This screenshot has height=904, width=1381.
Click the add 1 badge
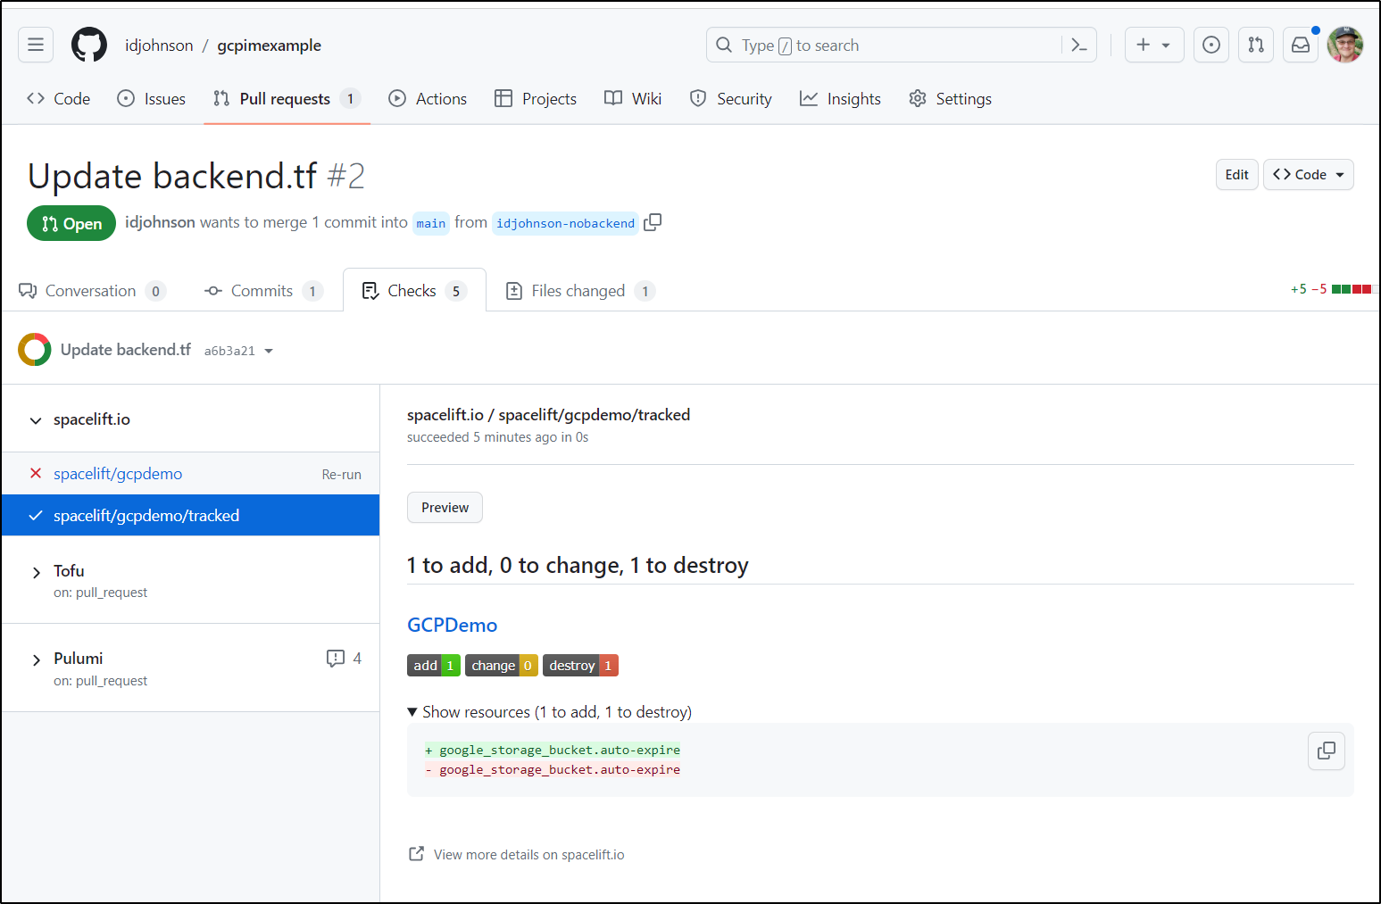click(x=434, y=666)
